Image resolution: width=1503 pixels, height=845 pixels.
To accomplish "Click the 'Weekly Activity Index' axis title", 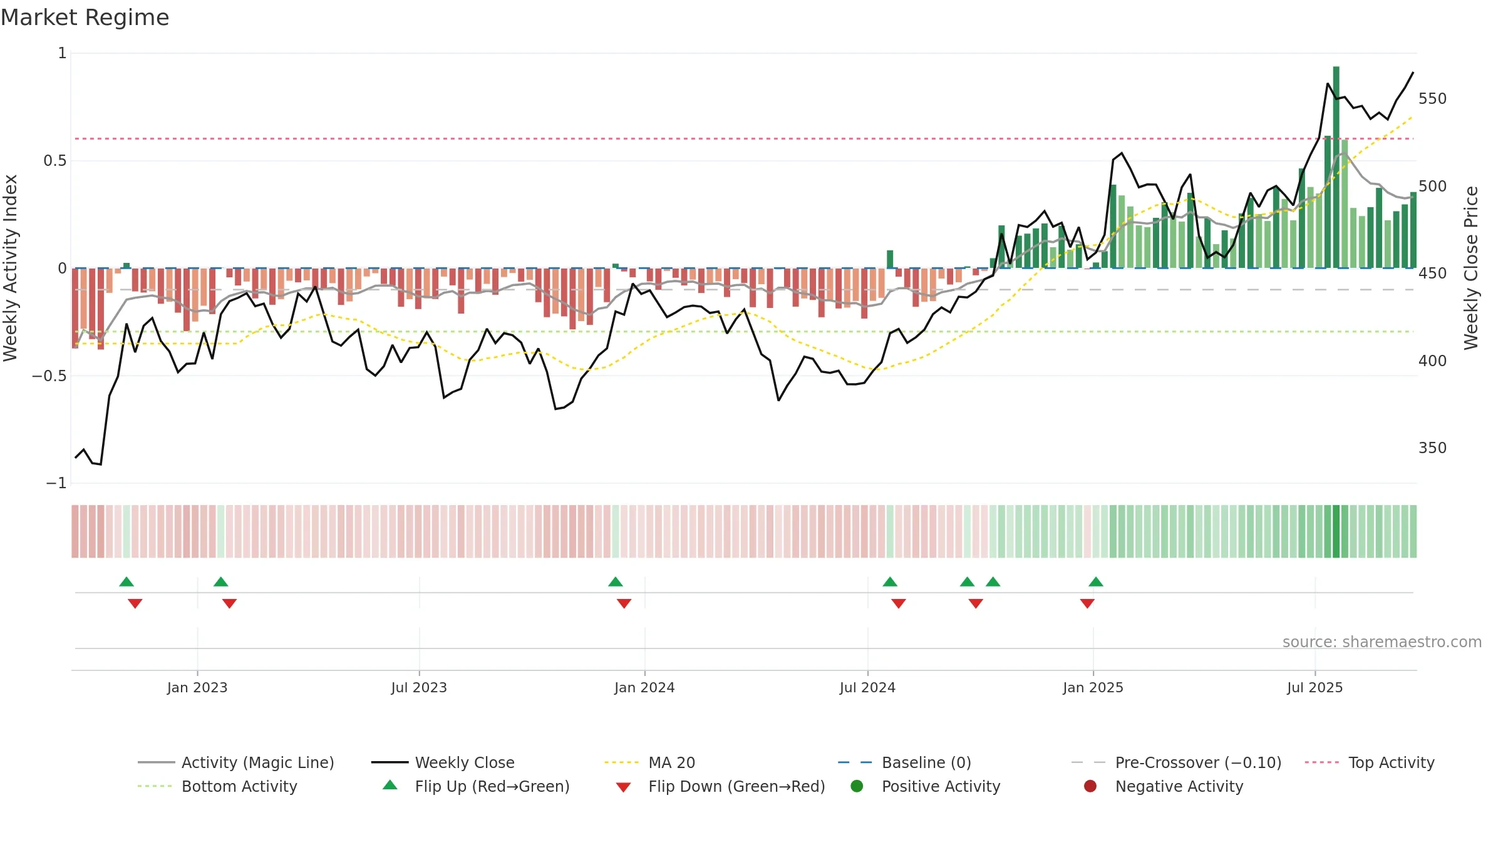I will (11, 268).
